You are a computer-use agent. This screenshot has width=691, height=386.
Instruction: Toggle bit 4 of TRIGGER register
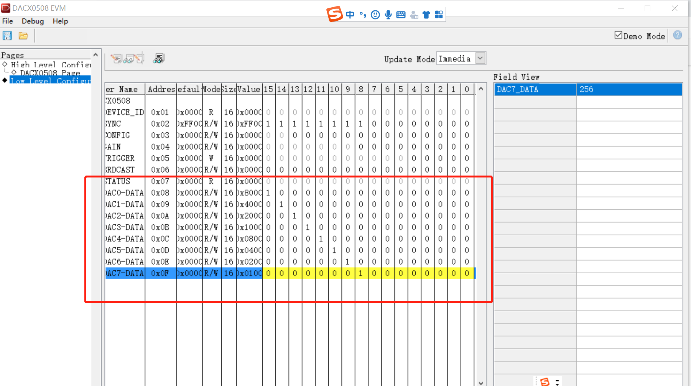[x=414, y=158]
